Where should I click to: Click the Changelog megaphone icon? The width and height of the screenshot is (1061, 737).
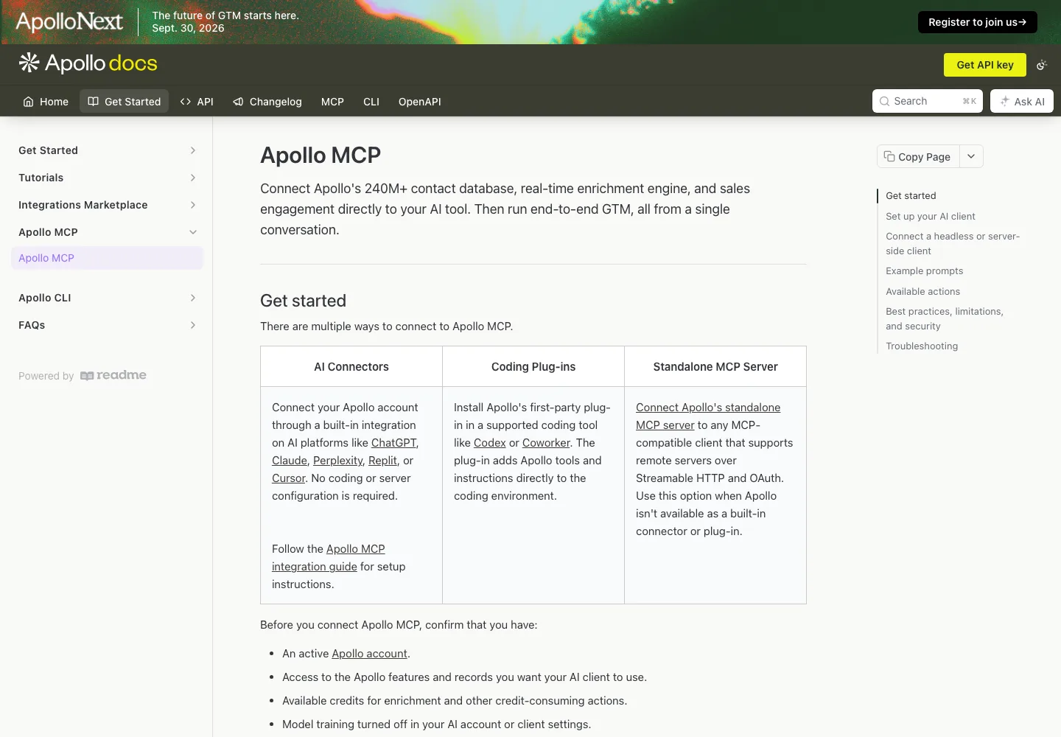(x=238, y=102)
